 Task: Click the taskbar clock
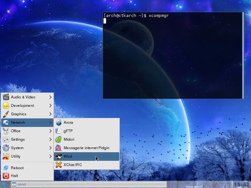241,184
